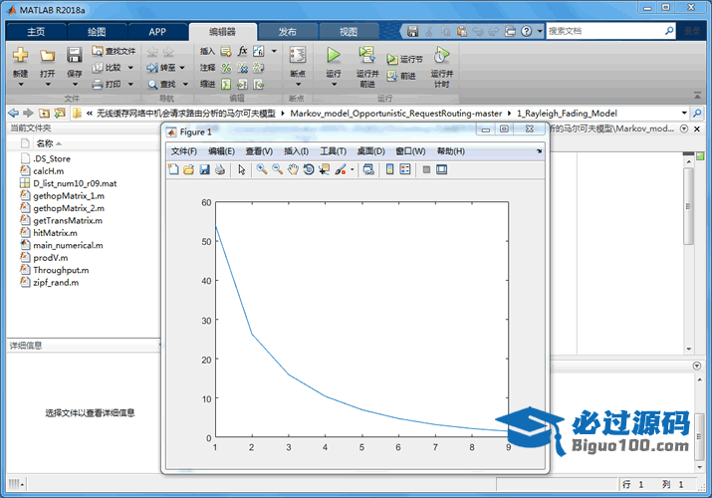Collapse the ribbon with corner arrow
The image size is (712, 498).
tap(697, 96)
